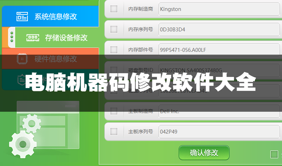Click the 磁盘型号ID label

(140, 70)
